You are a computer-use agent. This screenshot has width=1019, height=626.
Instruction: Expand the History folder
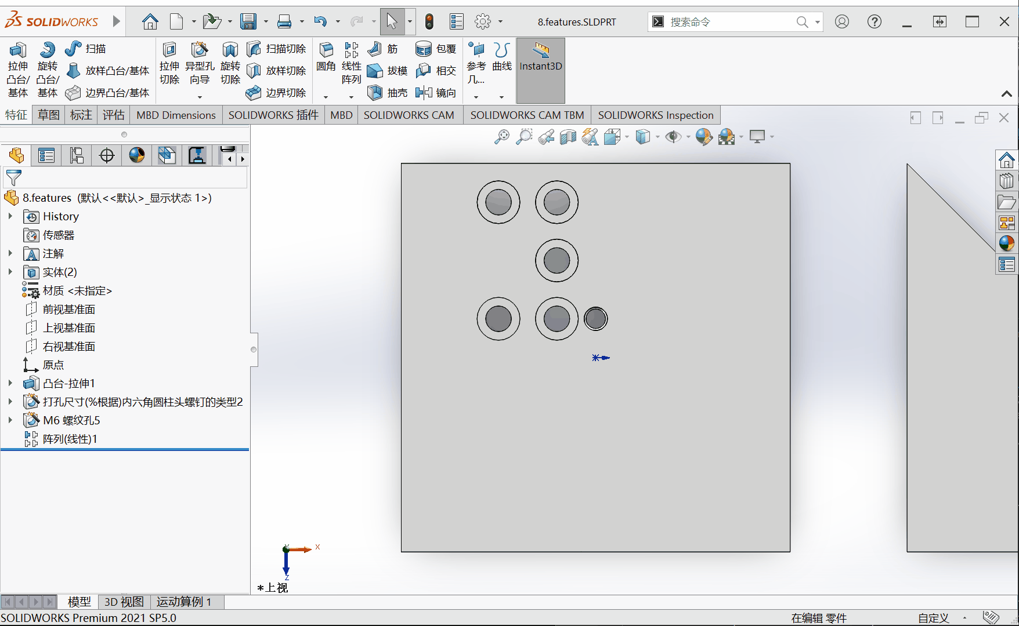10,216
